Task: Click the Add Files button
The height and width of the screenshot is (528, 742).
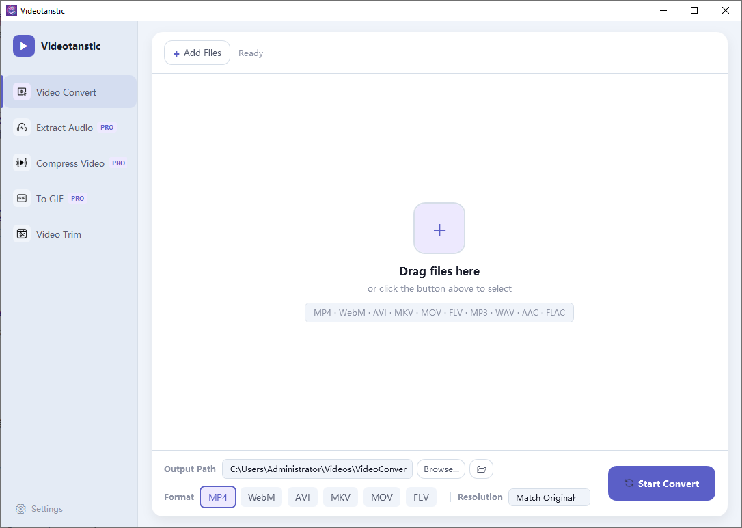Action: [x=197, y=53]
